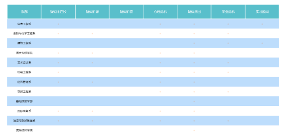
Task: Select the 交通工程系 row label
Action: [x=24, y=92]
